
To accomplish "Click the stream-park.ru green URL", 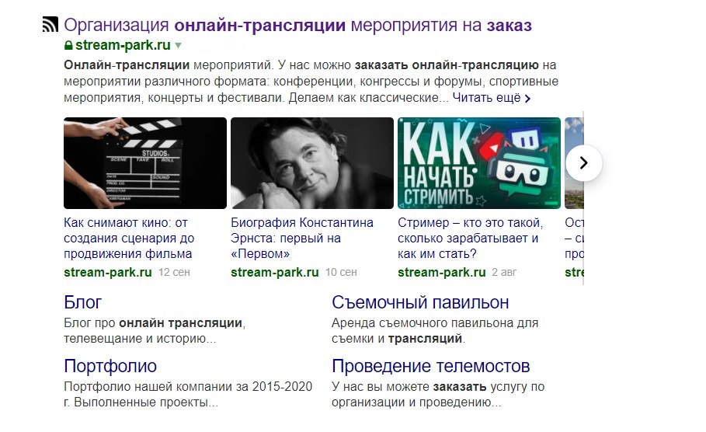I will (x=123, y=45).
